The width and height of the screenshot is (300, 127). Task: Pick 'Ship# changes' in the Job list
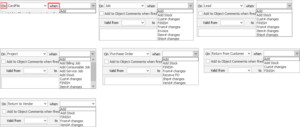[x=175, y=39]
